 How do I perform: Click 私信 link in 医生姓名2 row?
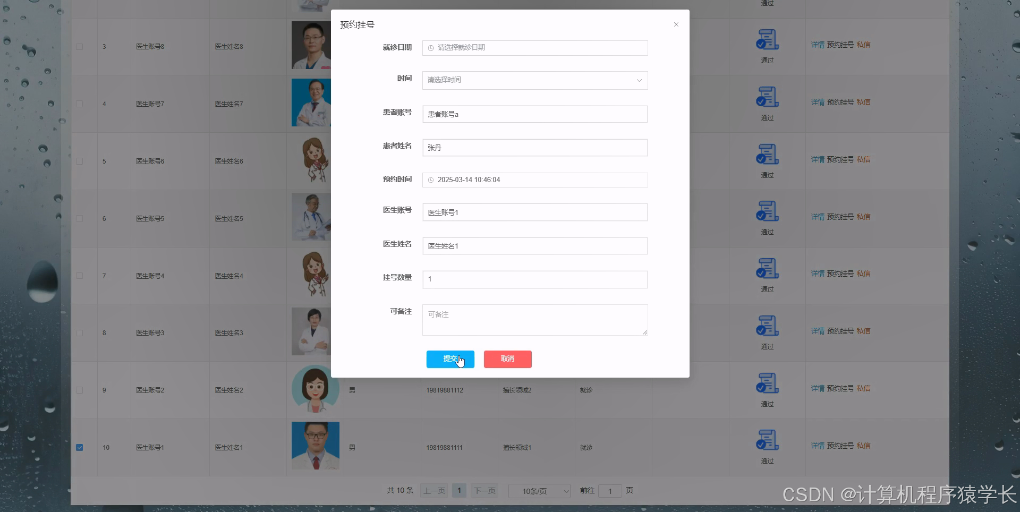click(x=864, y=388)
